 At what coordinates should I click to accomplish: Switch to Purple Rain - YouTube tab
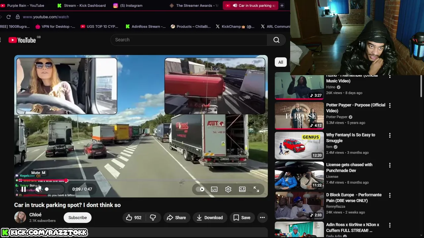(x=26, y=6)
